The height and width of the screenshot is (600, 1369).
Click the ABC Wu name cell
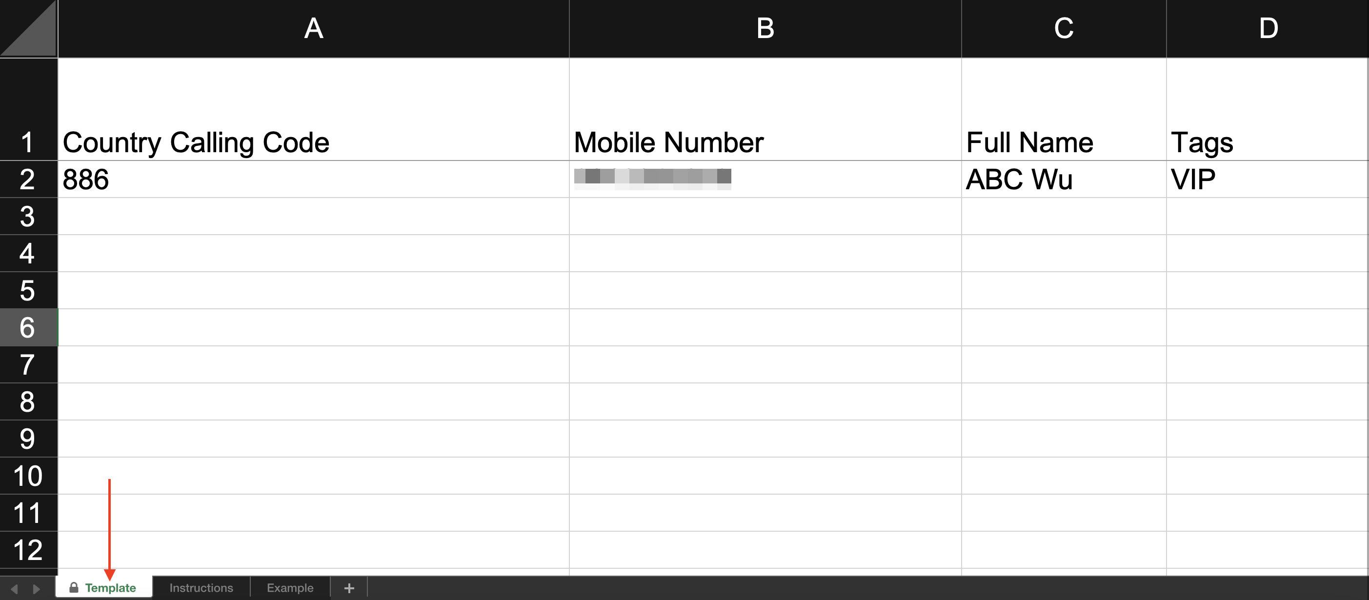click(1064, 179)
